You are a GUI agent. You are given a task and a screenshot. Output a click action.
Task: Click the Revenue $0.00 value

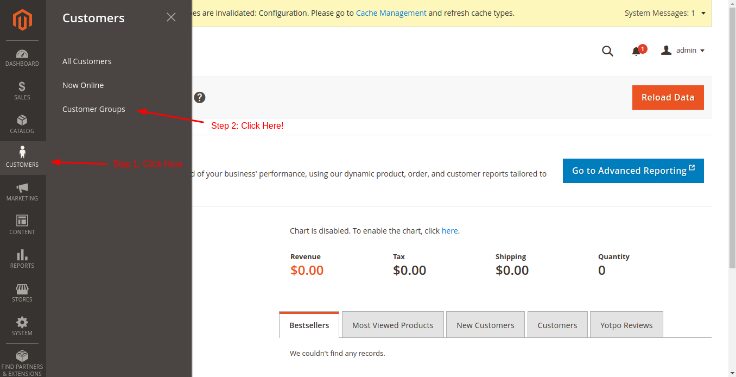click(x=307, y=271)
